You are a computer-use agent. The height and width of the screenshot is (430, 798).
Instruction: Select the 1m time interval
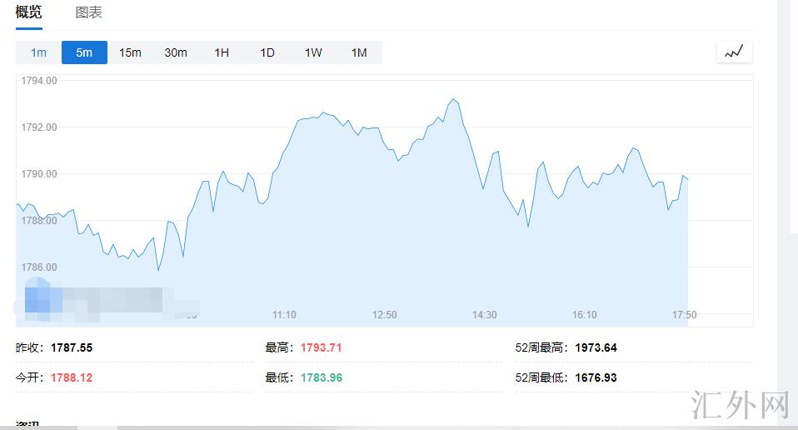click(x=38, y=52)
